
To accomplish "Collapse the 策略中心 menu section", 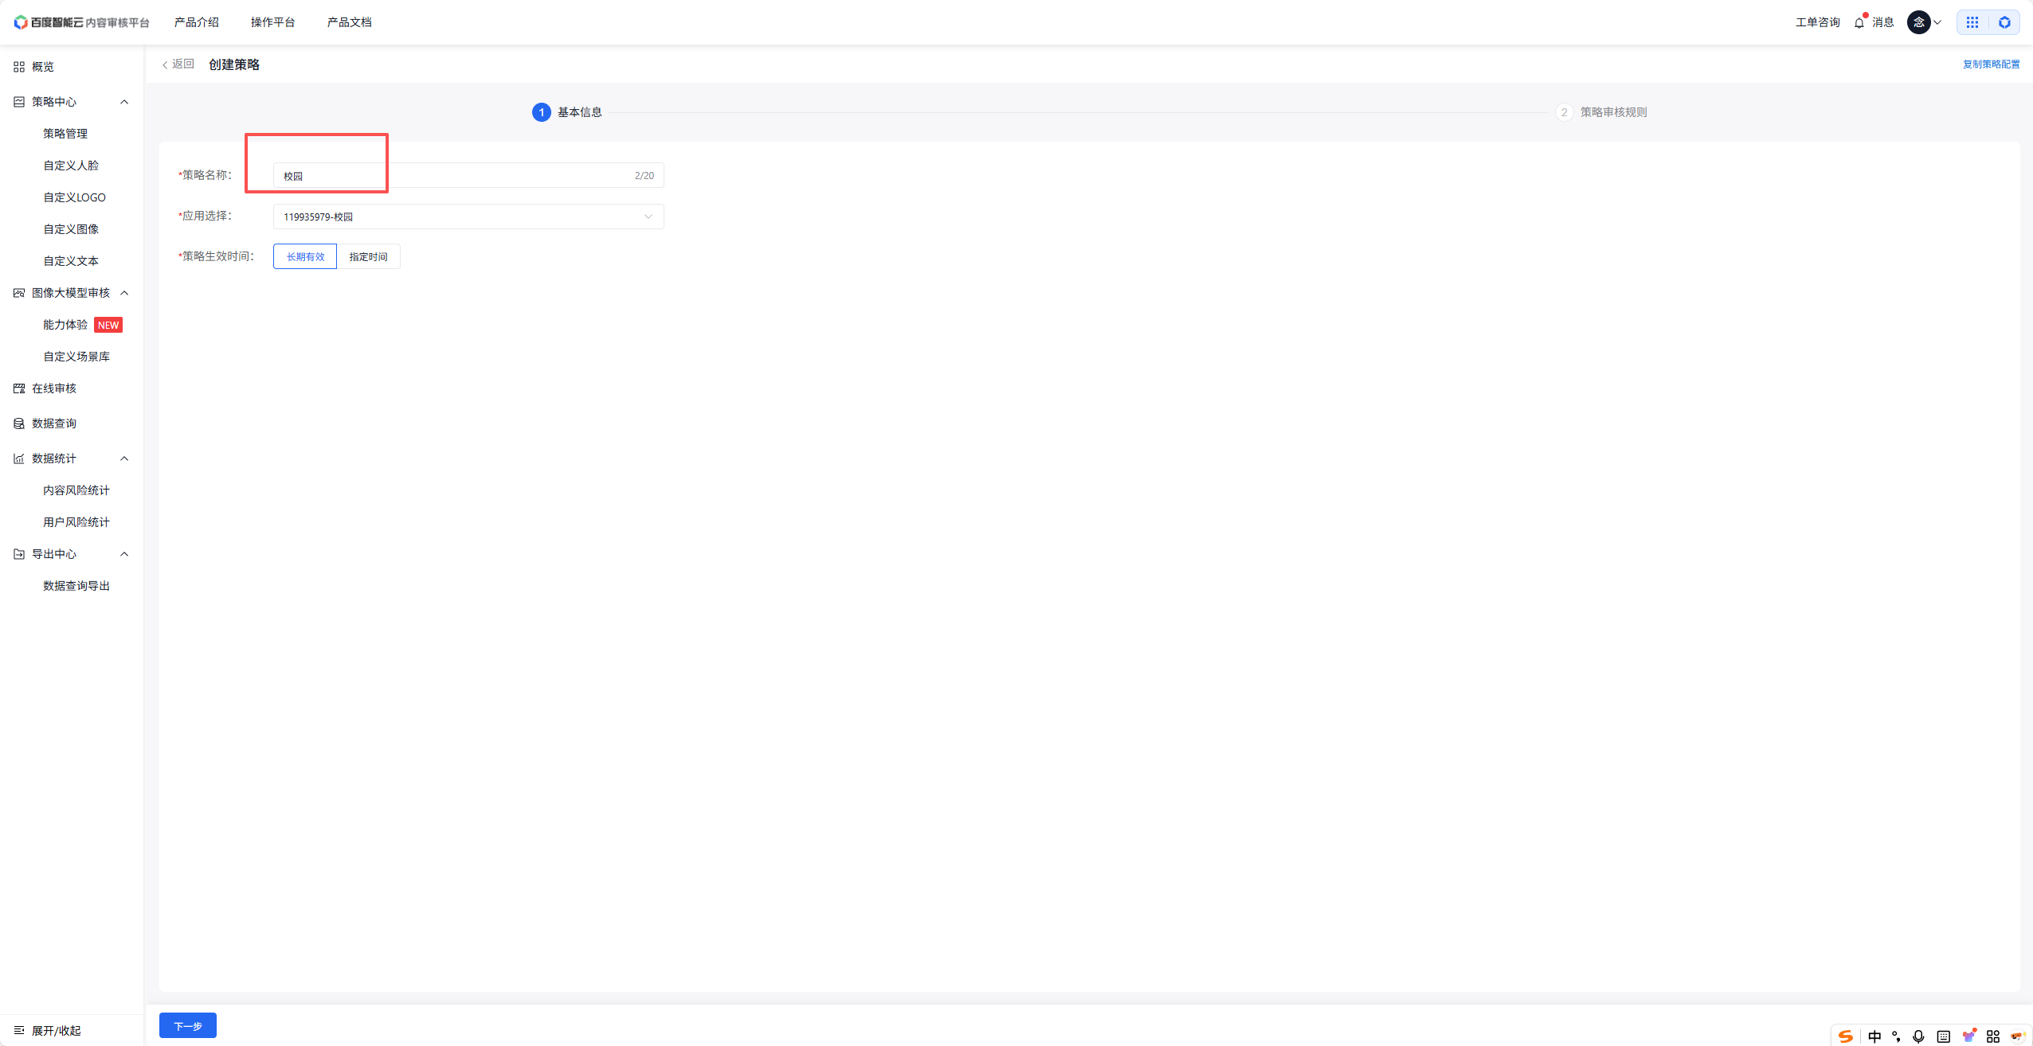I will (124, 102).
